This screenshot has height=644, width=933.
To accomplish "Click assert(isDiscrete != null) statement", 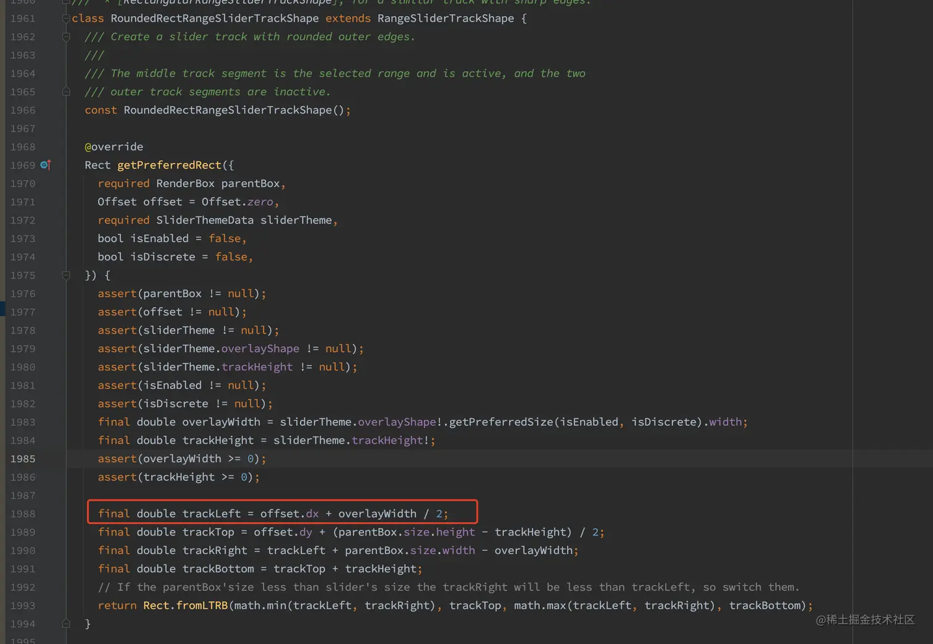I will tap(185, 403).
